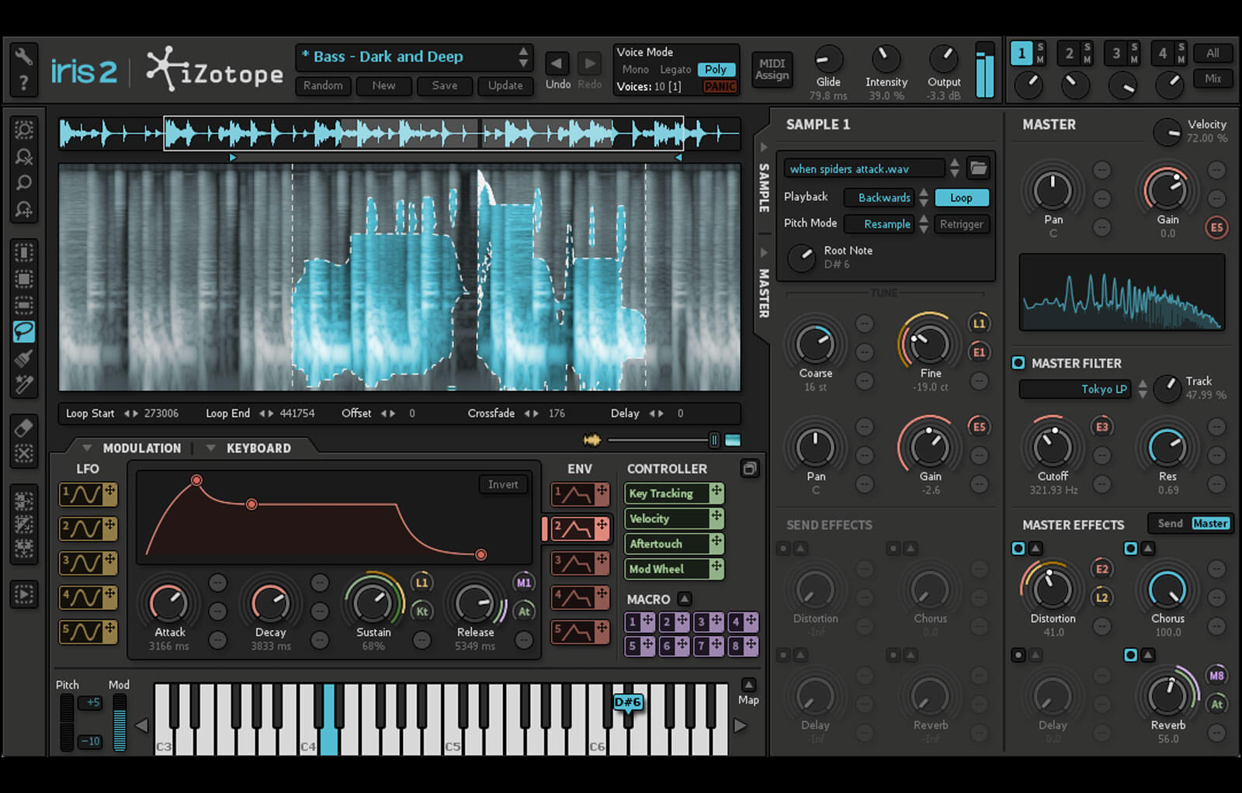Toggle the Retrigger button
The height and width of the screenshot is (793, 1242).
(961, 224)
